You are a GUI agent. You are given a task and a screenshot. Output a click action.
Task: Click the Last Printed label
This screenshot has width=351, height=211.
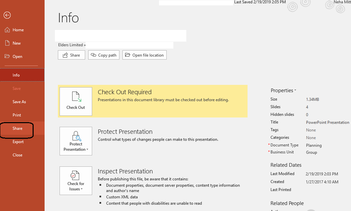(281, 190)
